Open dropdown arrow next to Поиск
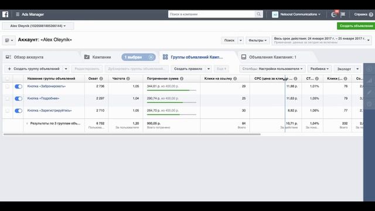The height and width of the screenshot is (211, 375). coord(241,40)
